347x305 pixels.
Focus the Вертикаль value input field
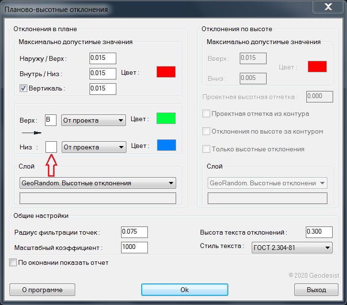tap(103, 89)
